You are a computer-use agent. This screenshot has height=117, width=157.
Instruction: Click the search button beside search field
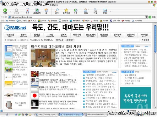coord(145,40)
